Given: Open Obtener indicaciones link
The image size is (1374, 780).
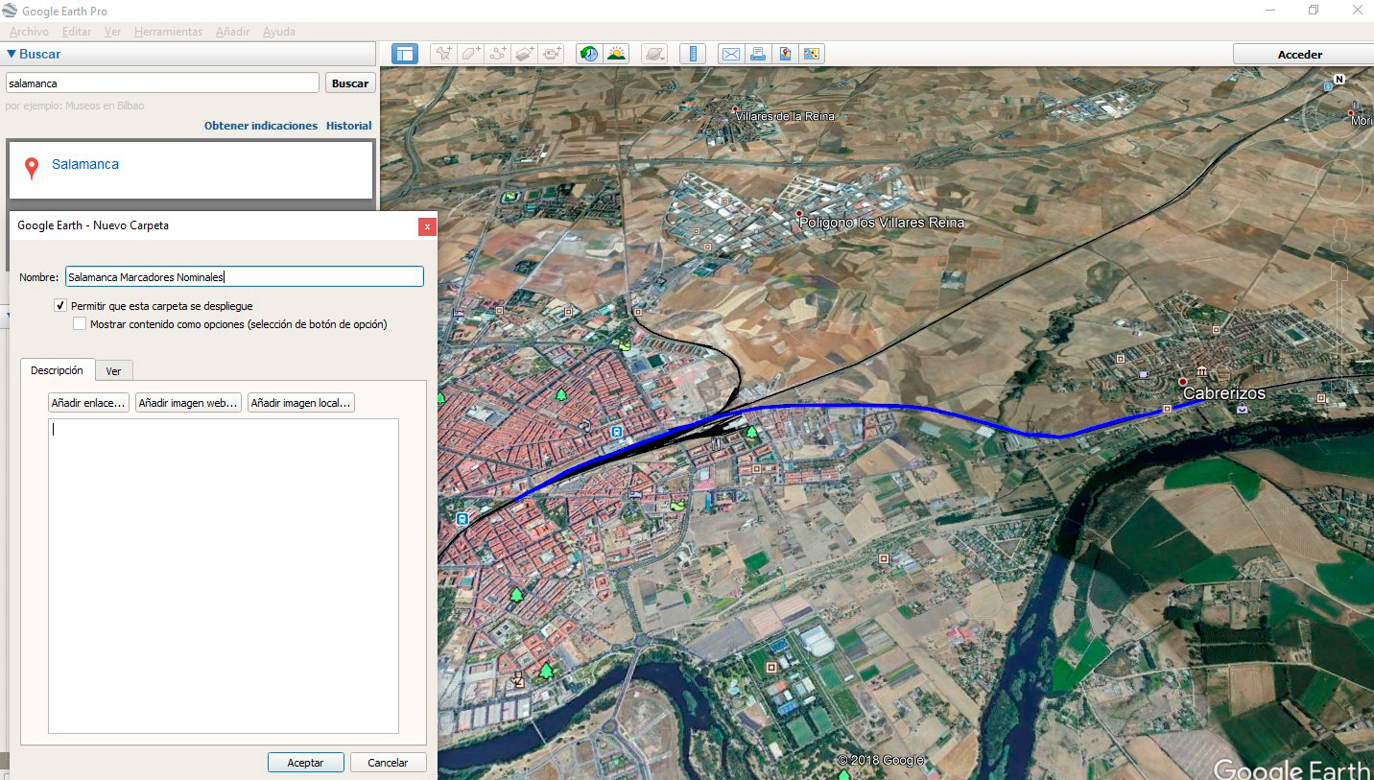Looking at the screenshot, I should tap(261, 126).
